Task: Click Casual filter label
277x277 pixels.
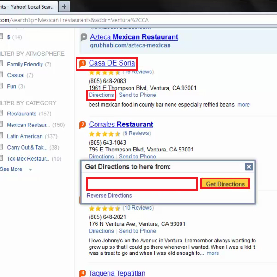Action: click(16, 75)
